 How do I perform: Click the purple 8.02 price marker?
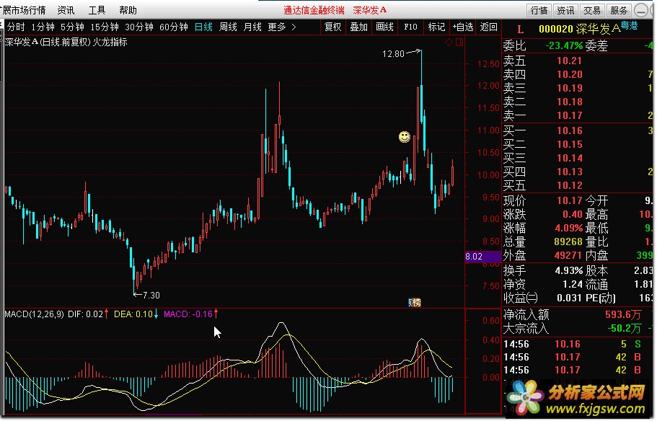click(x=482, y=257)
